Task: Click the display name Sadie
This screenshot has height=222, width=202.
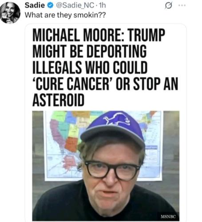Action: pos(35,5)
